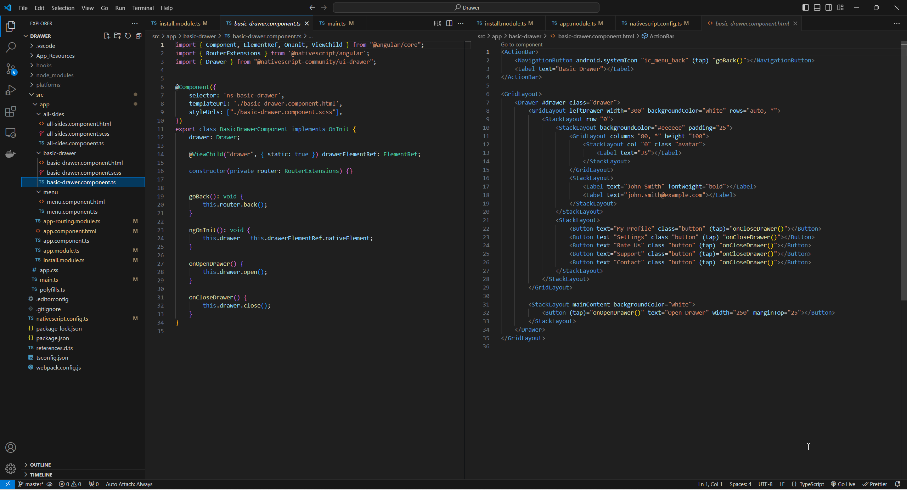Screen dimensions: 907x490
Task: Split the editor with the split icon
Action: 449,23
